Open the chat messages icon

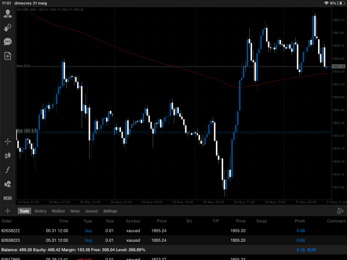8,42
